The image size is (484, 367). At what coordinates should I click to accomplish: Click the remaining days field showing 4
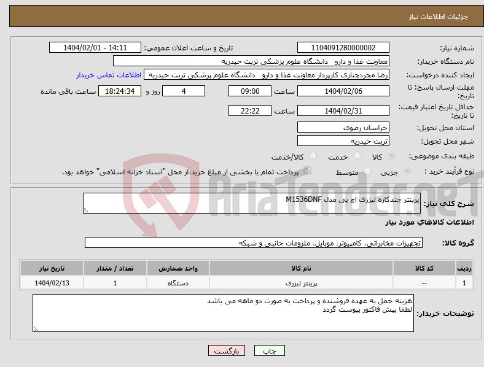click(x=184, y=91)
